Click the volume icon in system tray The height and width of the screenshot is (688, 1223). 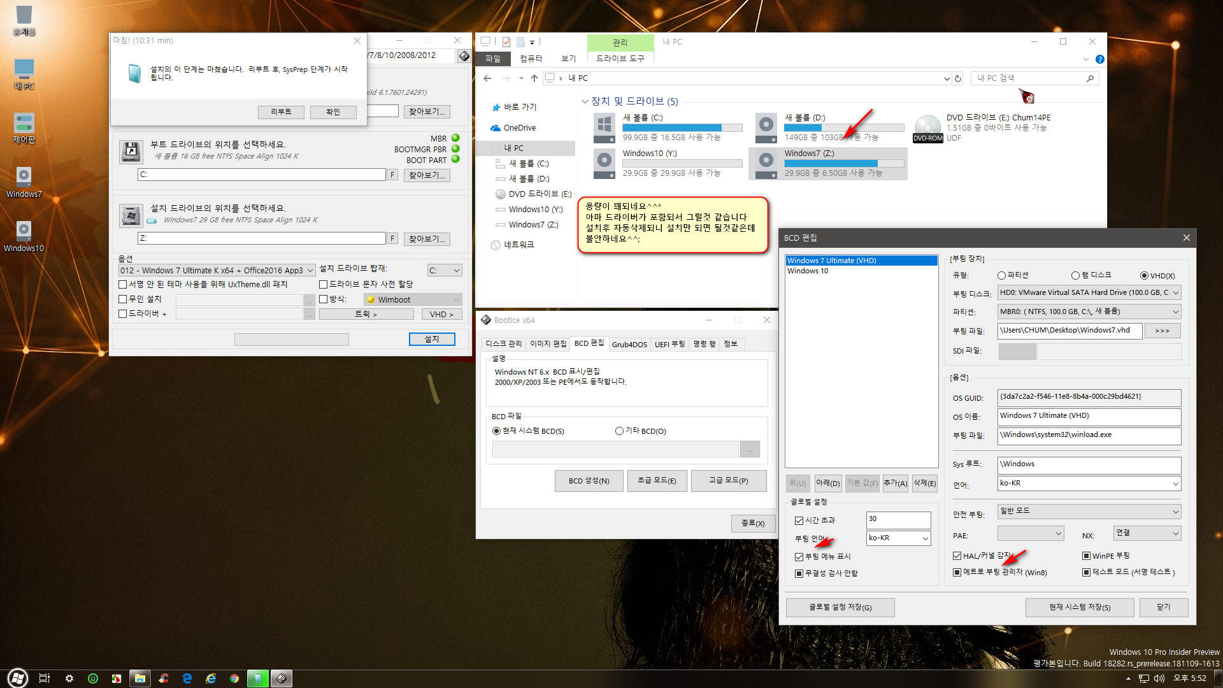1159,678
